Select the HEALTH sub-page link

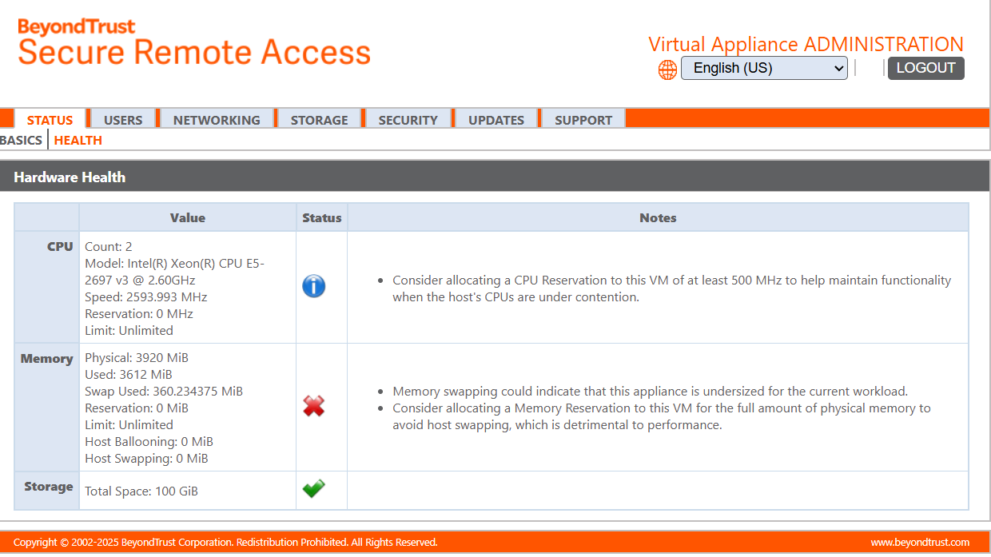pos(78,140)
